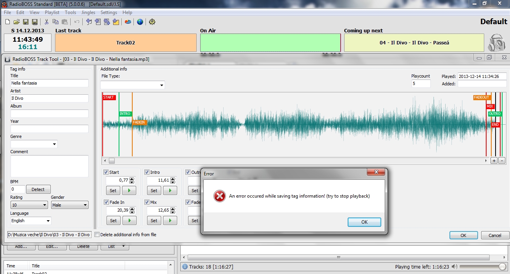Screen dimensions: 510x274
Task: Open the Jingles menu
Action: coord(88,12)
